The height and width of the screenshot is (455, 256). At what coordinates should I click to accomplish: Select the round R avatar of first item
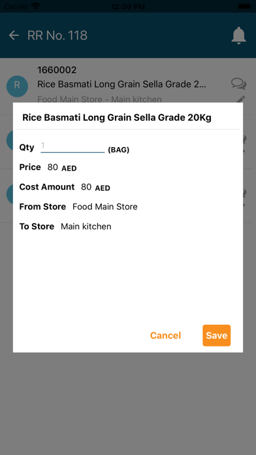tap(17, 86)
